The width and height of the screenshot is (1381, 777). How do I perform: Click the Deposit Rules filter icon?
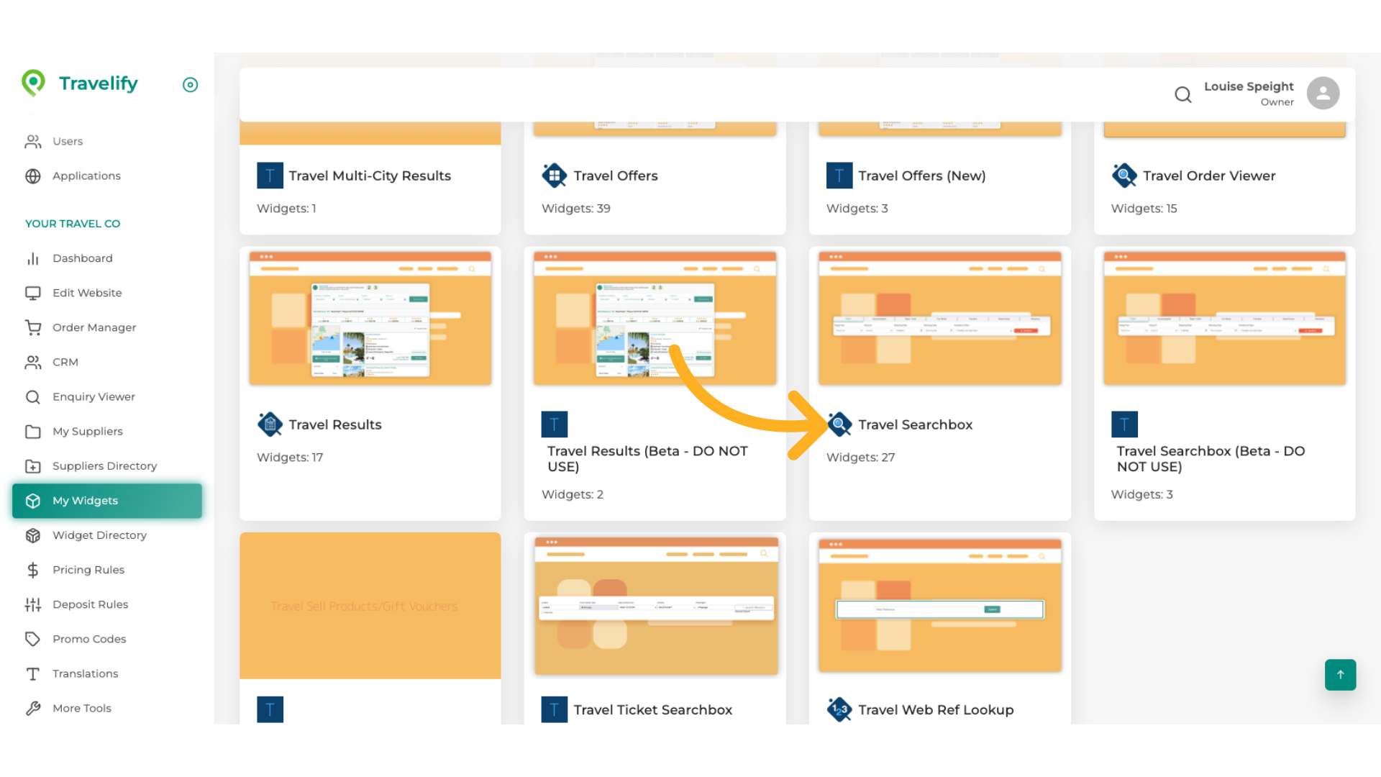[x=33, y=604]
